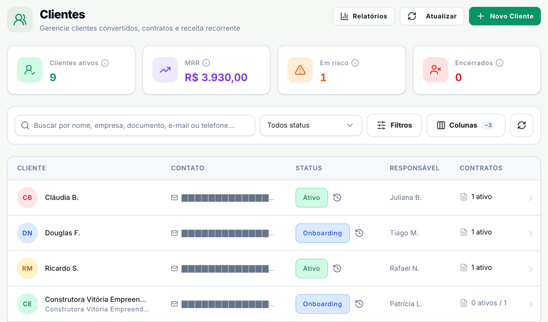
Task: Click the email icon in Construtora Vitória row
Action: pos(174,304)
